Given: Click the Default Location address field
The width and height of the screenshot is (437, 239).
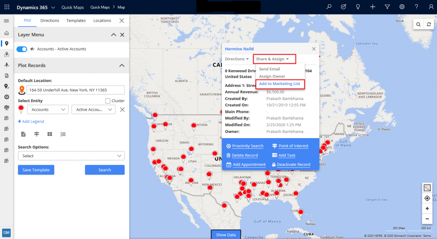Looking at the screenshot, I should coord(76,90).
